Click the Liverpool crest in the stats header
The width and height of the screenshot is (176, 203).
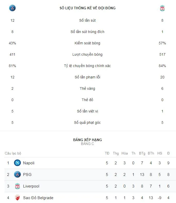click(162, 8)
